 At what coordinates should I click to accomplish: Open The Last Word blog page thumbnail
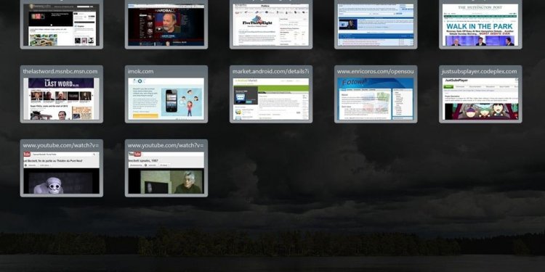tap(62, 99)
